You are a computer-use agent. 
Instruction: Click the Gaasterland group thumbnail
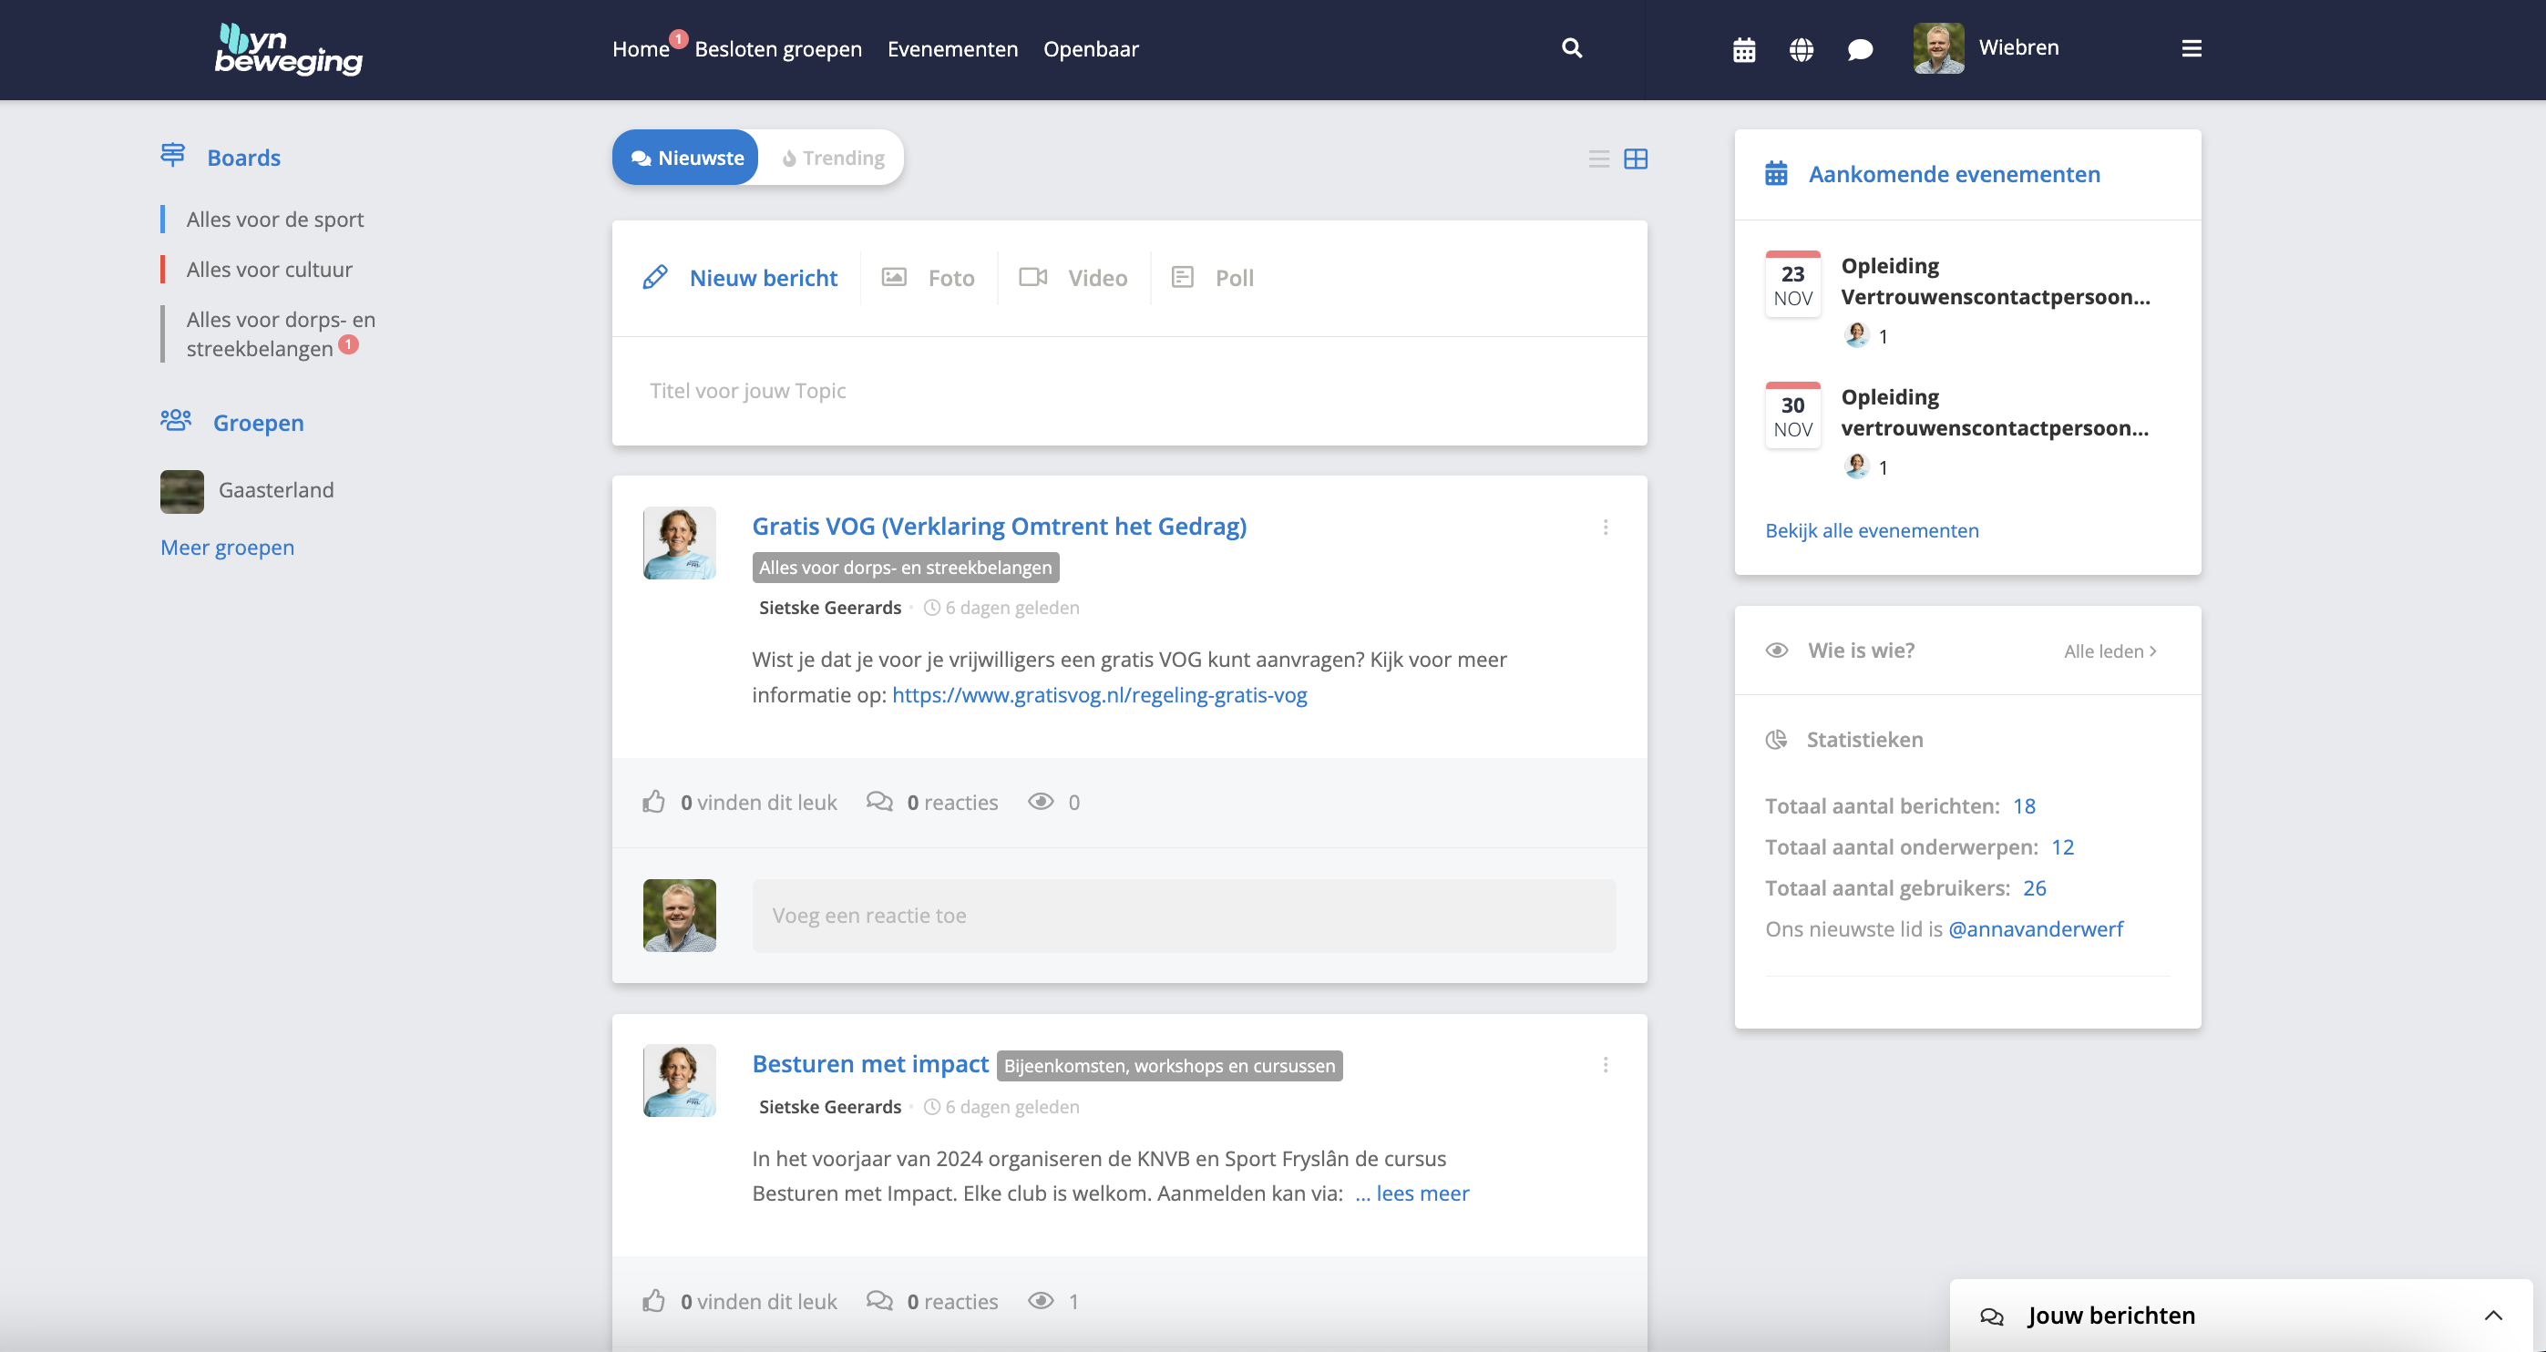(182, 491)
